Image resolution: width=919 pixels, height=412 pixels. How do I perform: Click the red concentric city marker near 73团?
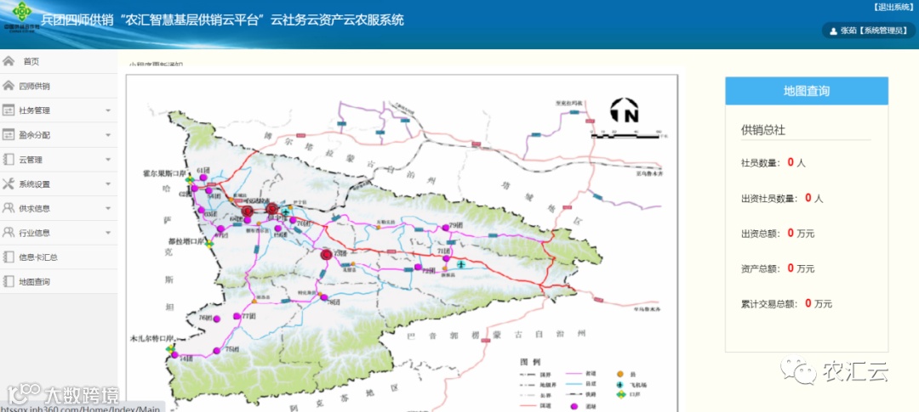click(326, 254)
